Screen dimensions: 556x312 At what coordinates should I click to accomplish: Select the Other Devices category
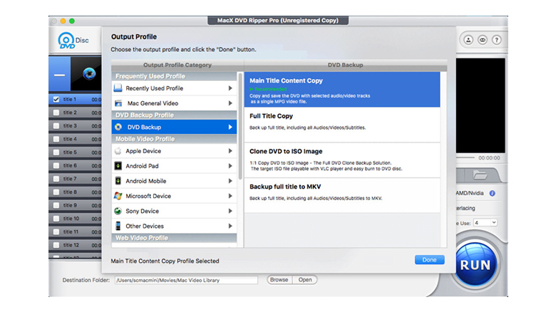174,226
